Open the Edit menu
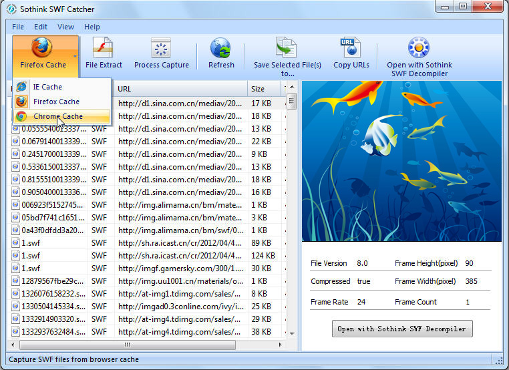This screenshot has width=509, height=370. pyautogui.click(x=41, y=27)
